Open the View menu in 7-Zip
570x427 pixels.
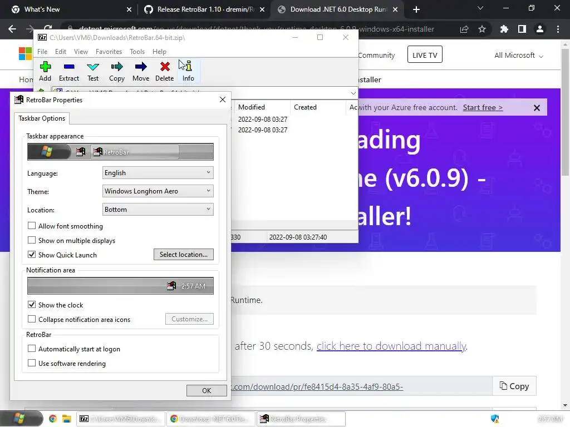point(81,52)
